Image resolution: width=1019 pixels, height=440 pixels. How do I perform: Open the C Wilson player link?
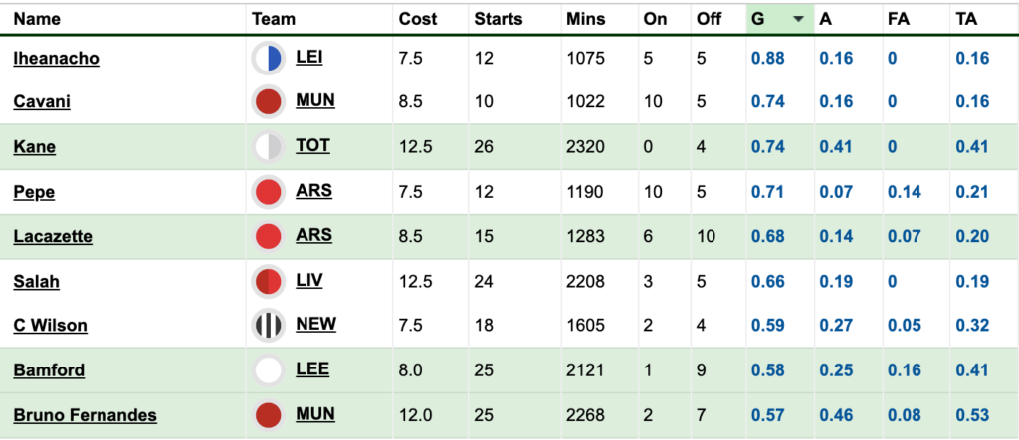pyautogui.click(x=50, y=325)
